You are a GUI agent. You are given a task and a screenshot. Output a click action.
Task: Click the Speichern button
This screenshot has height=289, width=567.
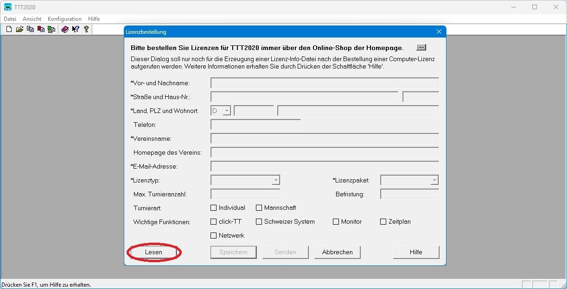[234, 252]
